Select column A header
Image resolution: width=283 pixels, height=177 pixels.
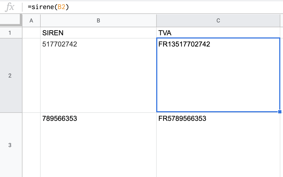(x=31, y=21)
